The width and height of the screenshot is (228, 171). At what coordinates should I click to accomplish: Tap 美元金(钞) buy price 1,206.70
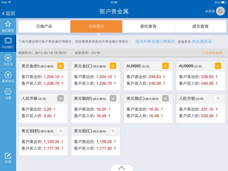pyautogui.click(x=52, y=84)
